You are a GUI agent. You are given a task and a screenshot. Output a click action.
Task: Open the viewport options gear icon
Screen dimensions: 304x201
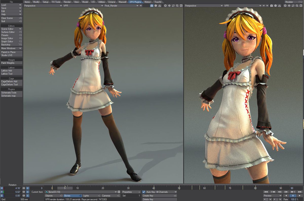click(x=156, y=6)
